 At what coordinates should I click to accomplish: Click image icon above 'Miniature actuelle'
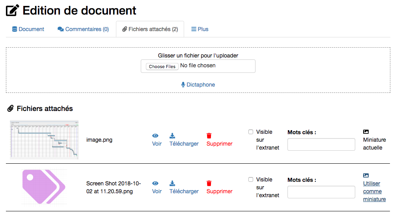click(x=366, y=132)
